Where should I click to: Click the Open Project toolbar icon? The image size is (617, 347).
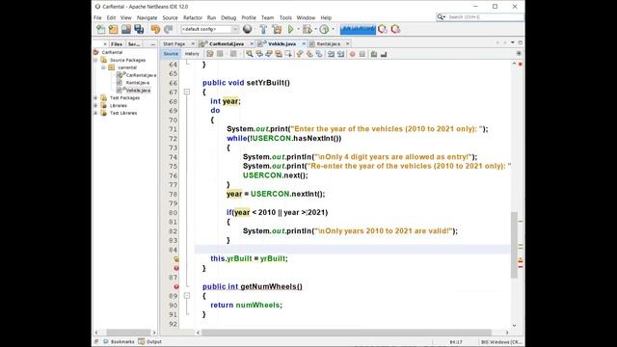tap(126, 29)
